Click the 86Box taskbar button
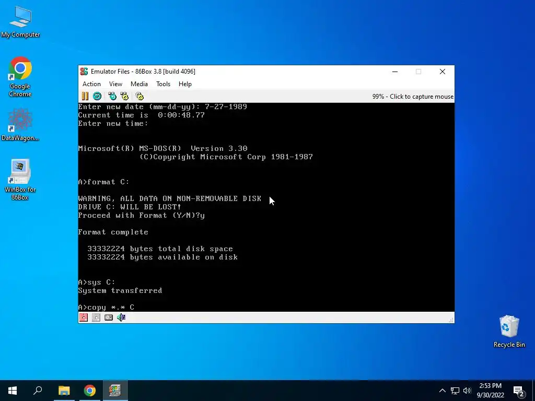This screenshot has width=535, height=401. (115, 391)
